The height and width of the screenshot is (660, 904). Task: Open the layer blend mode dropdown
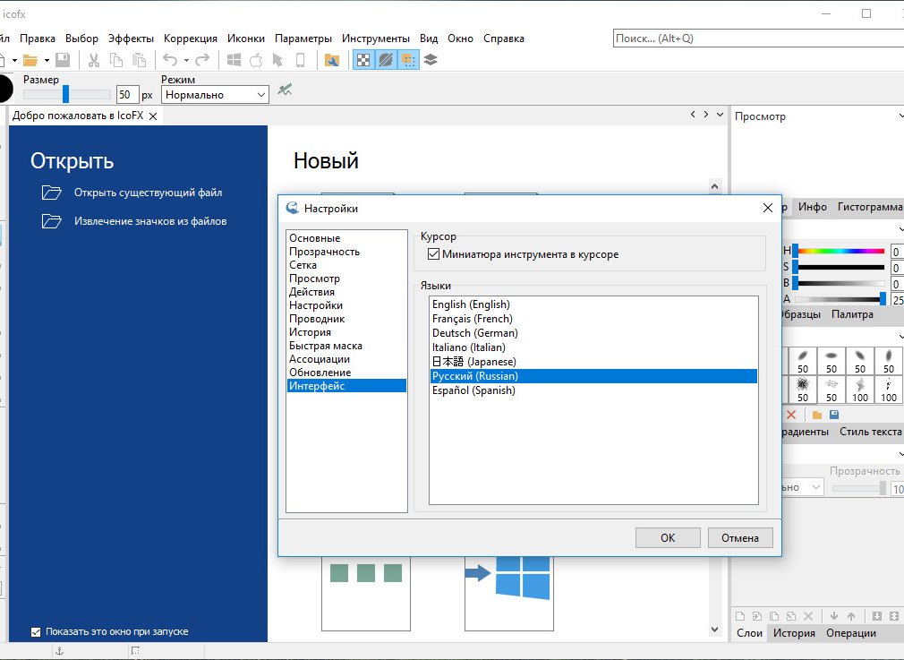803,487
